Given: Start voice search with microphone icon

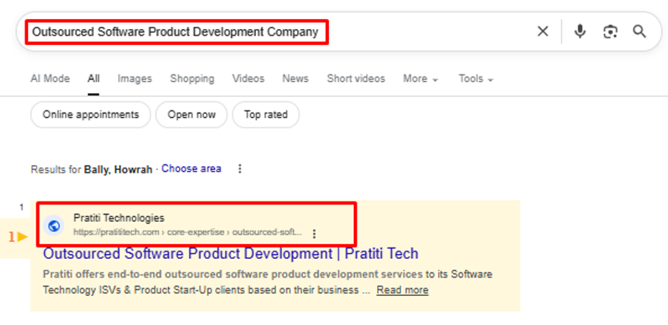Looking at the screenshot, I should tap(579, 32).
